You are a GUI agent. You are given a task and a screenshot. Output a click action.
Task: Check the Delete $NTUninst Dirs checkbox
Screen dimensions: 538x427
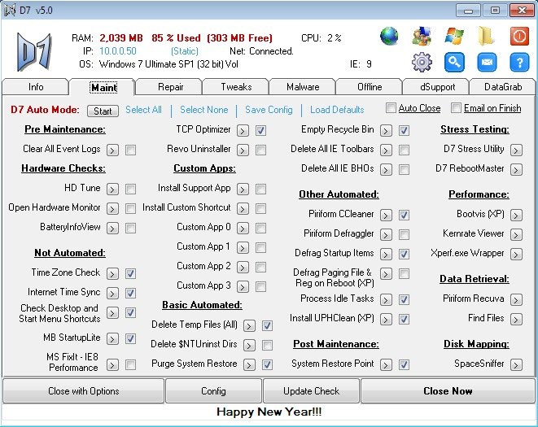267,345
